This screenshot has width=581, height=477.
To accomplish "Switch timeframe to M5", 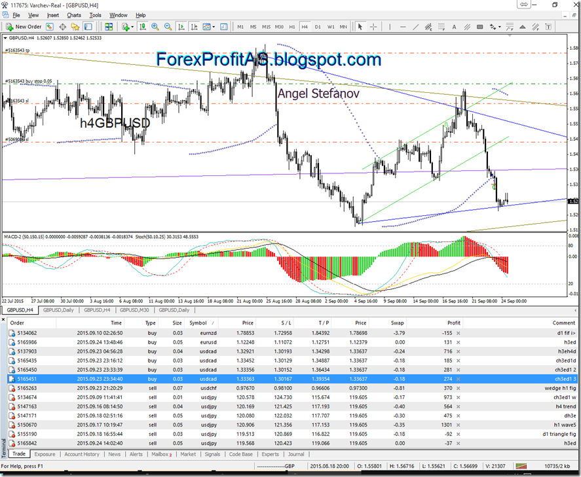I will point(253,27).
